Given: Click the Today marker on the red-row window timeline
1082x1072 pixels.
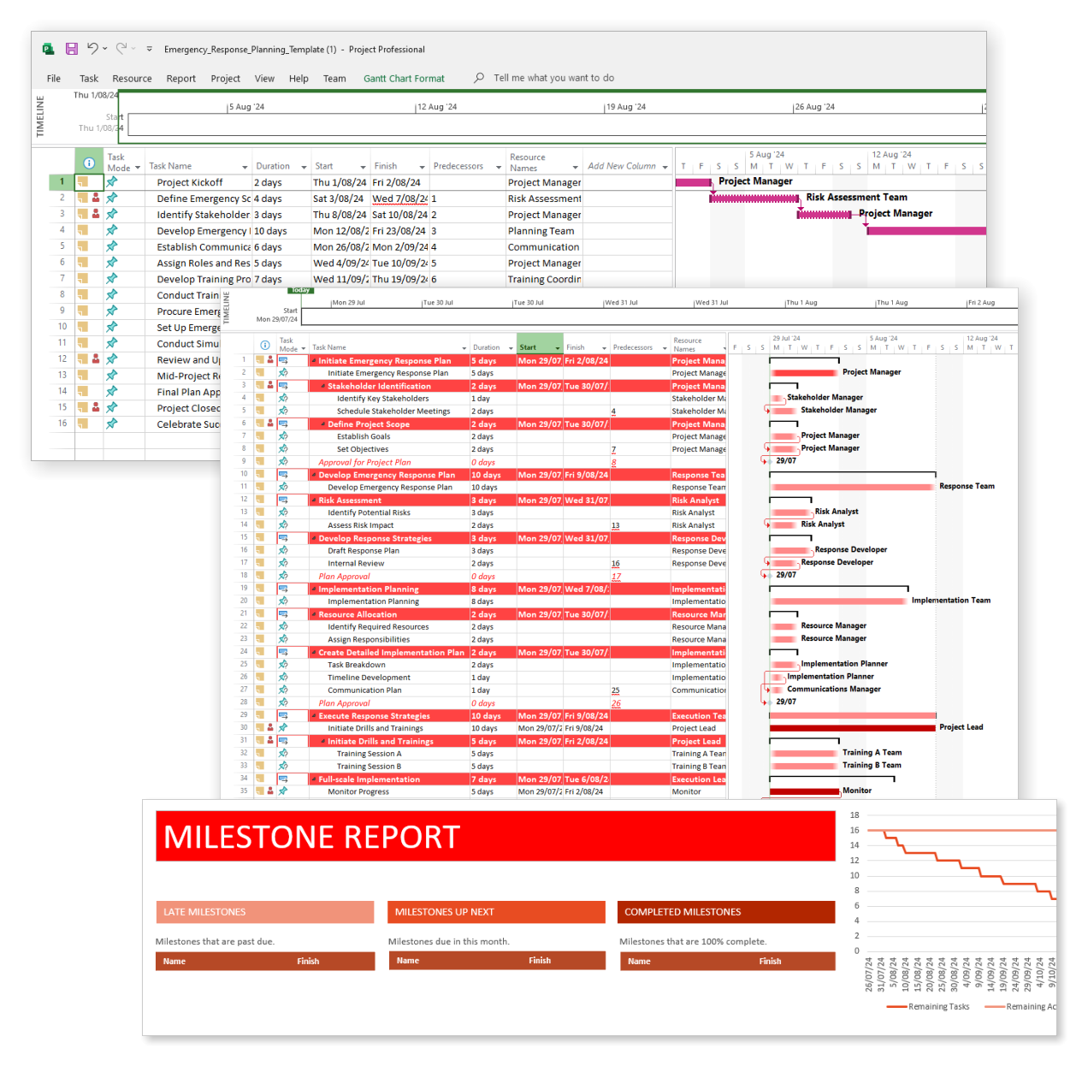Looking at the screenshot, I should tap(301, 290).
